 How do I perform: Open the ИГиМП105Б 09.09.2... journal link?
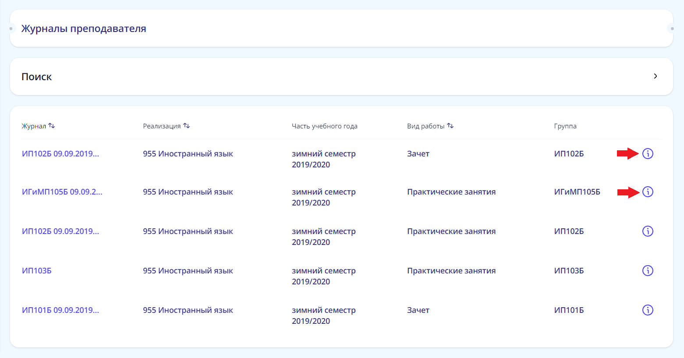tap(62, 192)
